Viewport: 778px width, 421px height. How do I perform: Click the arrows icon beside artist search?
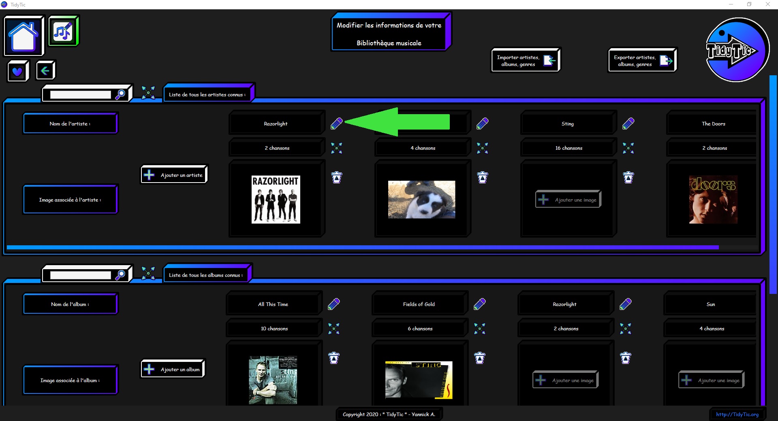tap(148, 93)
